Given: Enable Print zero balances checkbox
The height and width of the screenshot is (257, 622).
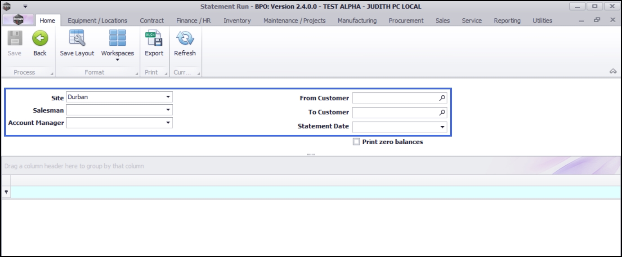Looking at the screenshot, I should [x=357, y=142].
